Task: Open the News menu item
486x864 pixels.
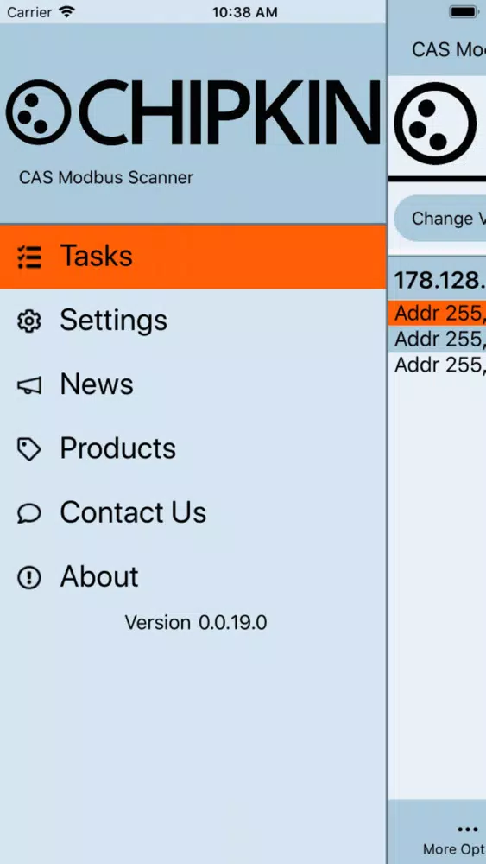Action: 193,384
